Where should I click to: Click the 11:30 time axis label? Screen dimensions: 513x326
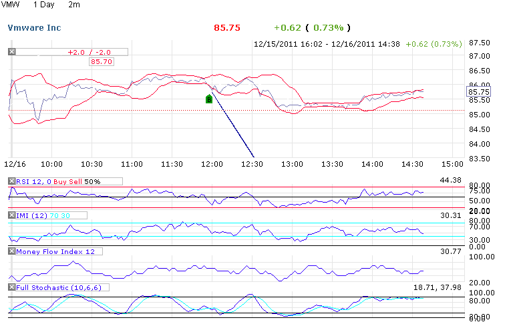coord(172,164)
